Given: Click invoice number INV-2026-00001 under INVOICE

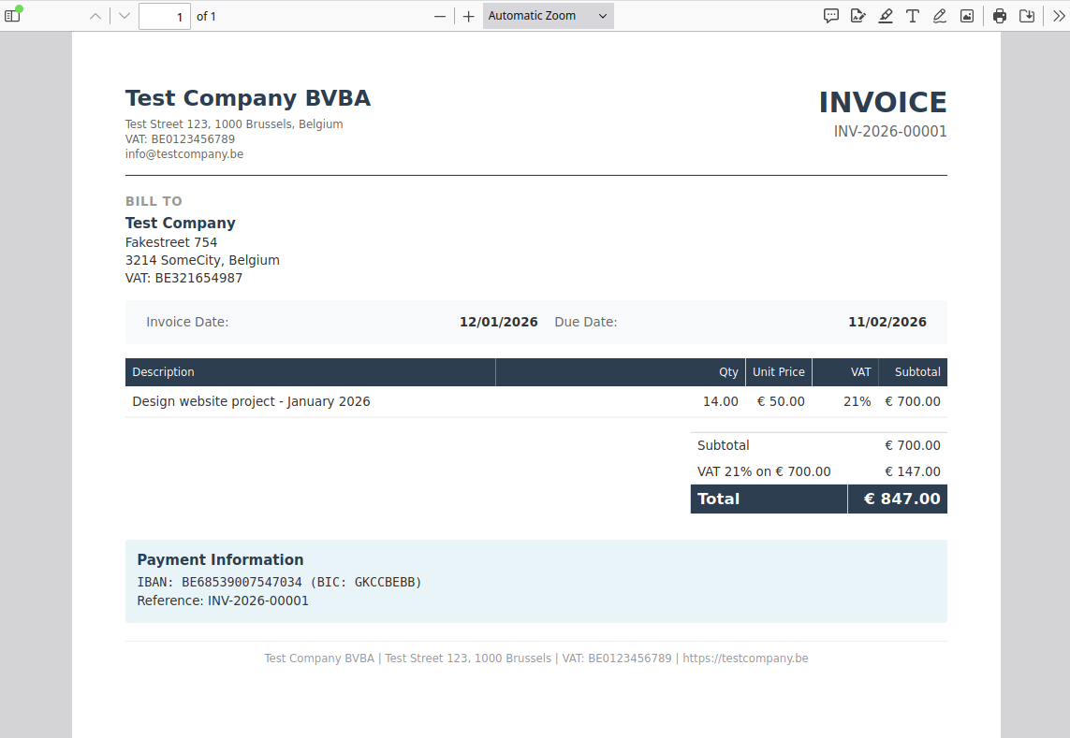Looking at the screenshot, I should click(890, 132).
